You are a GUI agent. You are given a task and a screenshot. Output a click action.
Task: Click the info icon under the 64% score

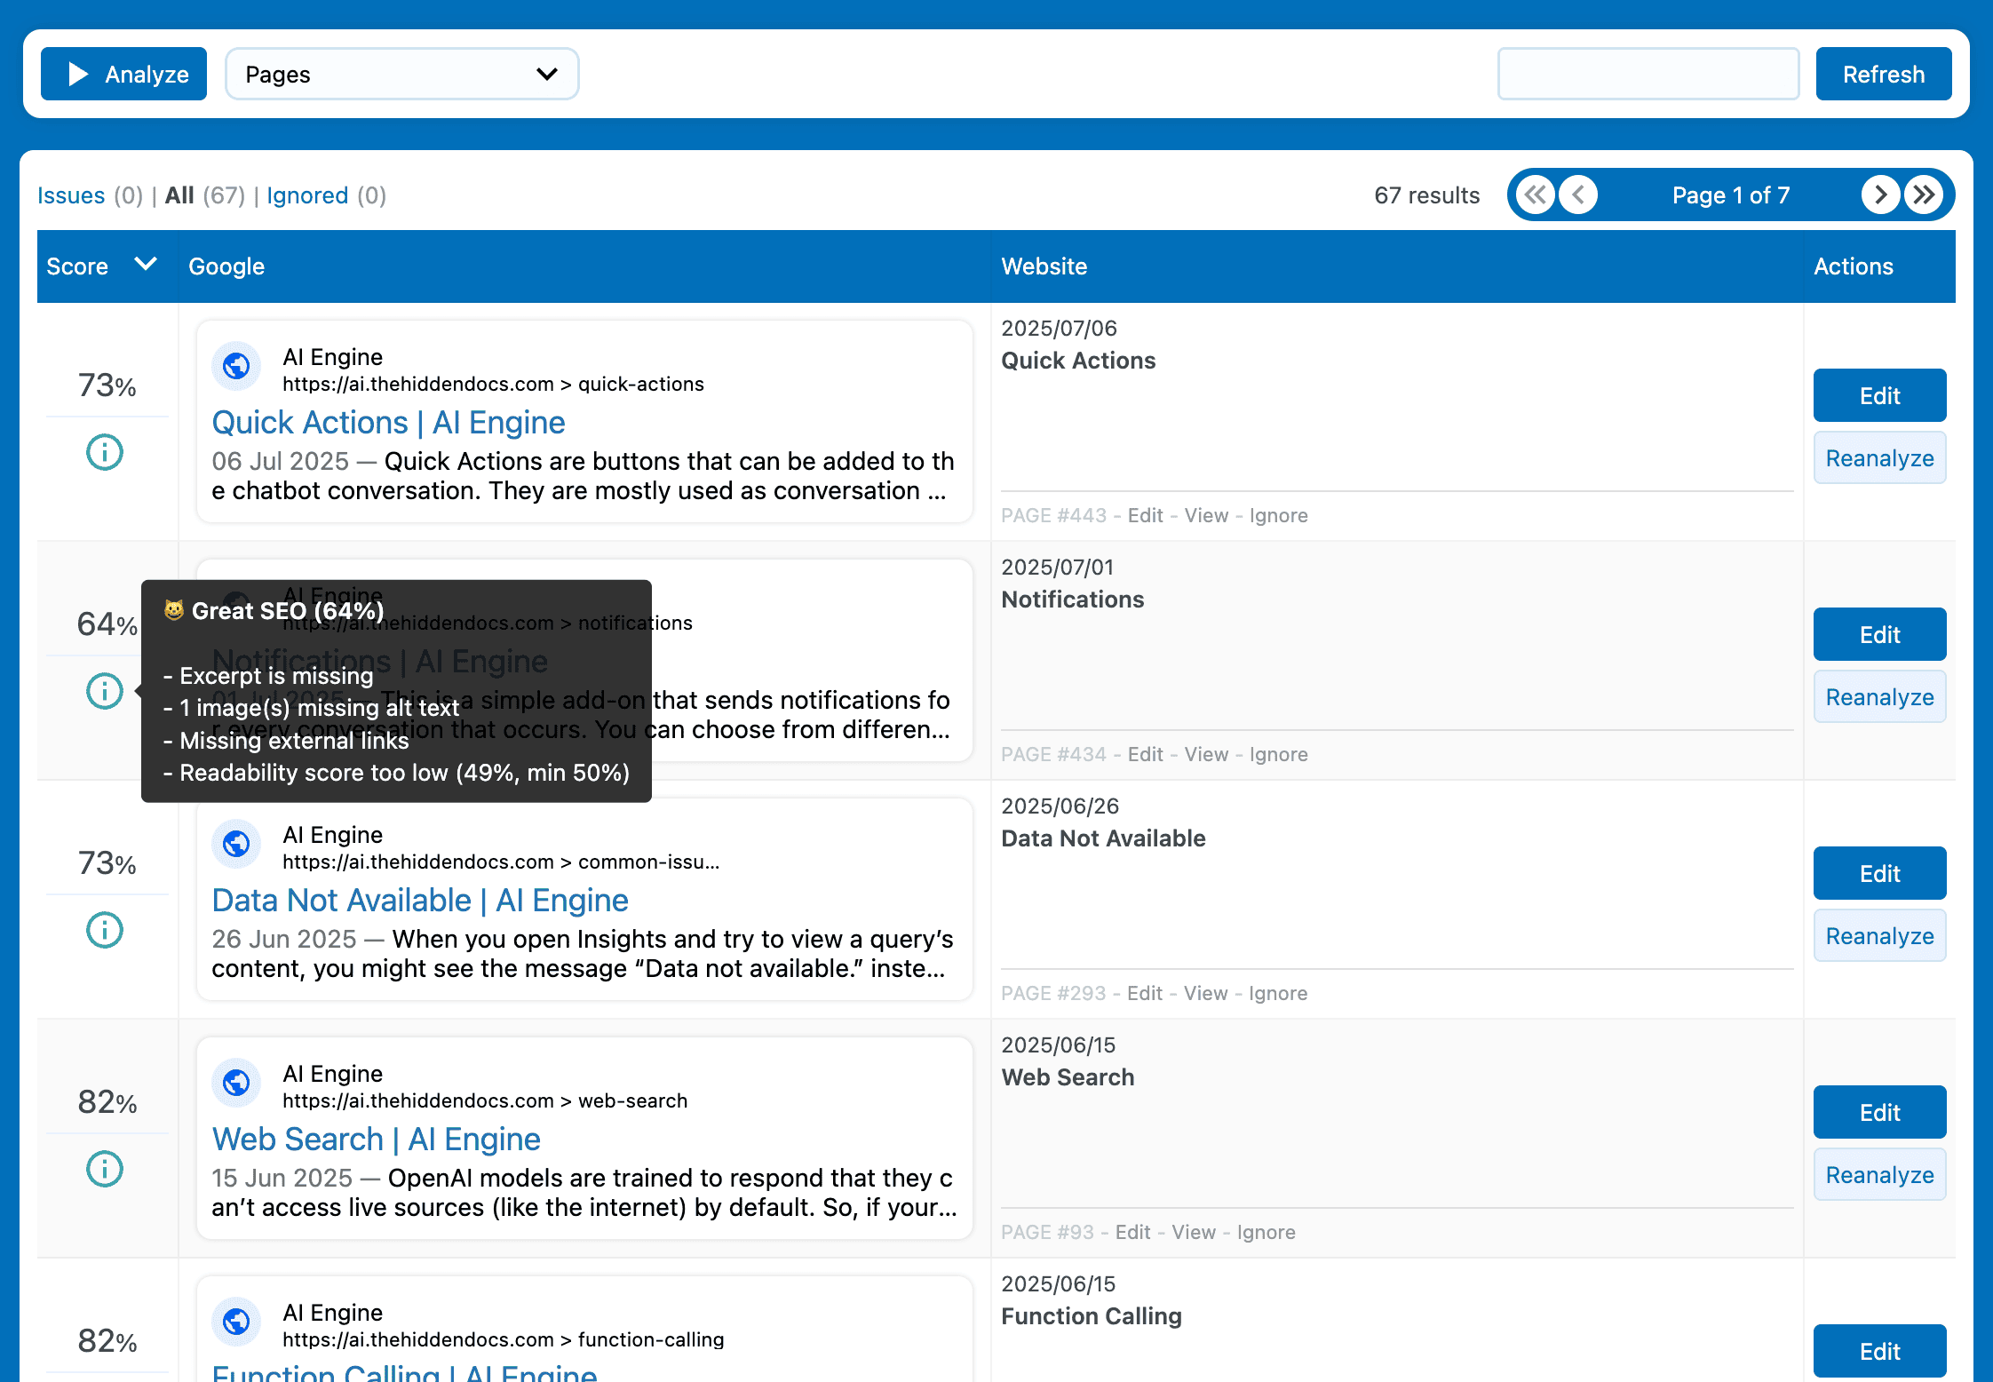(x=105, y=691)
